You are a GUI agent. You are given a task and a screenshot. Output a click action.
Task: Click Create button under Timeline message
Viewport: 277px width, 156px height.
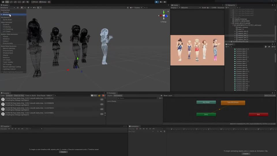[x=63, y=152]
